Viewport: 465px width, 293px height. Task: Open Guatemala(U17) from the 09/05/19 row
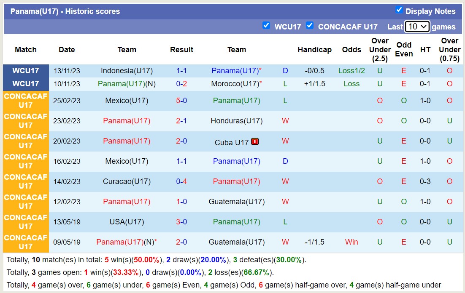point(236,242)
